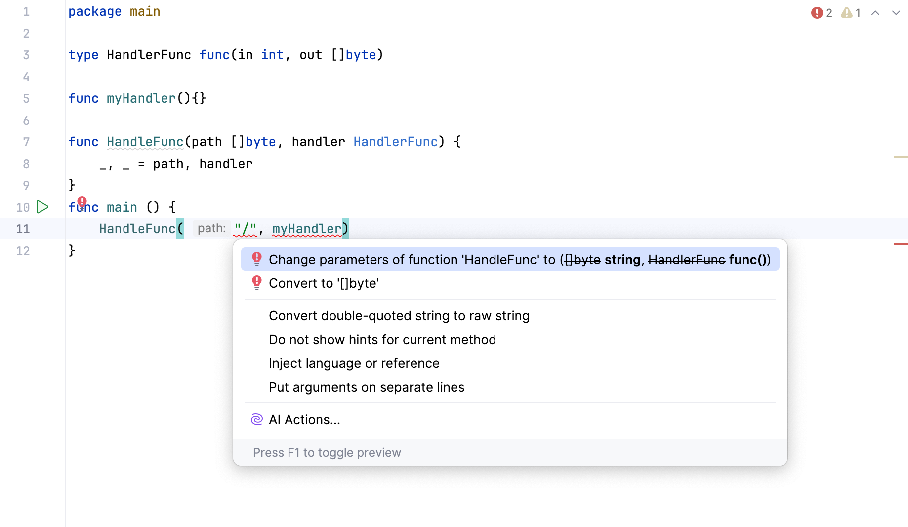Image resolution: width=908 pixels, height=527 pixels.
Task: Click the lightbulb on Change parameters entry
Action: pyautogui.click(x=256, y=259)
